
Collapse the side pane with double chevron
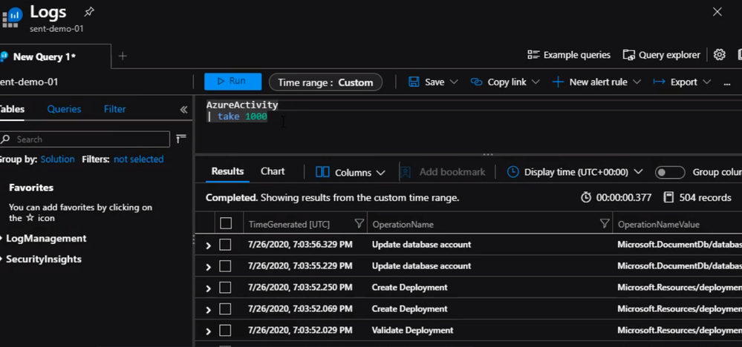click(x=183, y=110)
